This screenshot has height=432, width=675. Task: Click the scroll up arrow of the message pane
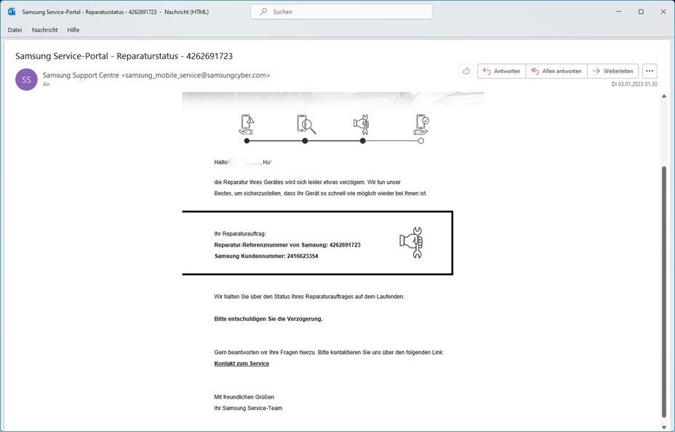pos(664,96)
